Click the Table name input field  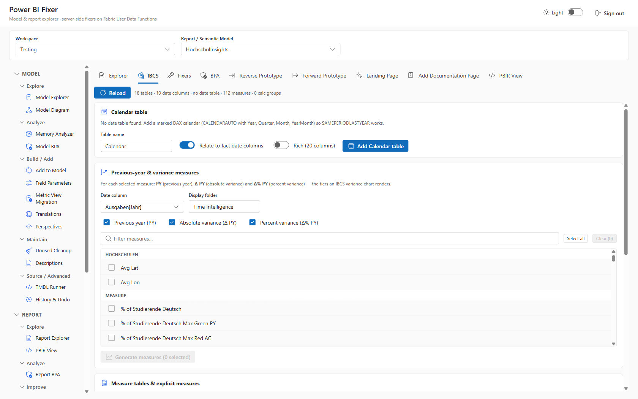tap(136, 146)
